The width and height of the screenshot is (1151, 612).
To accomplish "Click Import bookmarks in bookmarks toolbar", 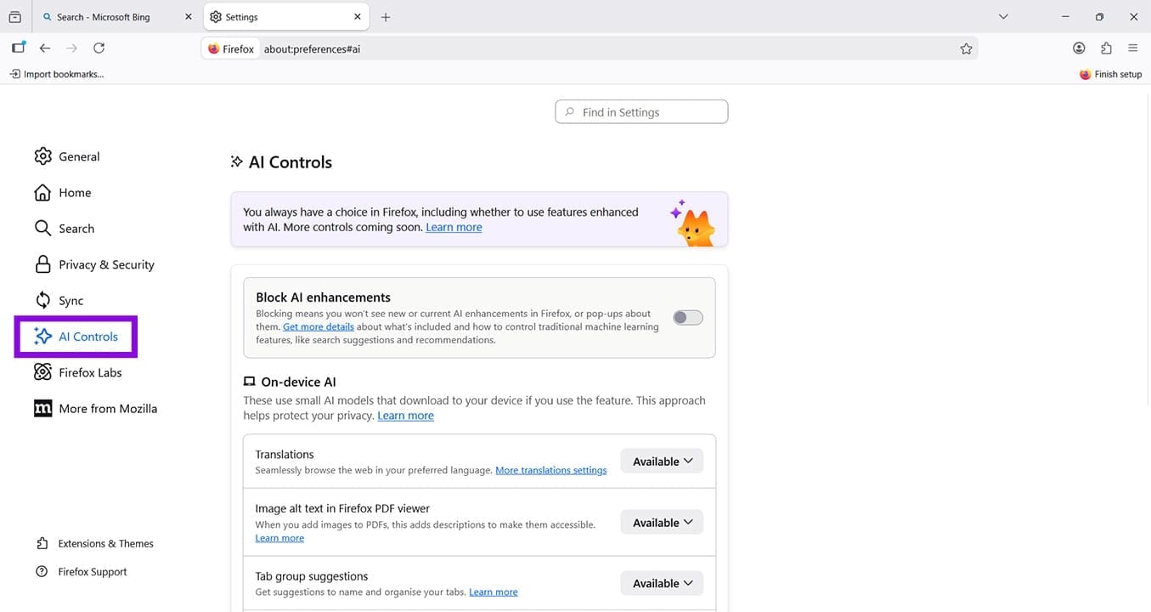I will pos(57,74).
